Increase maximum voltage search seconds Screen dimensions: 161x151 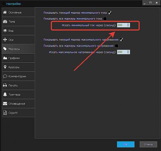[x=128, y=51]
